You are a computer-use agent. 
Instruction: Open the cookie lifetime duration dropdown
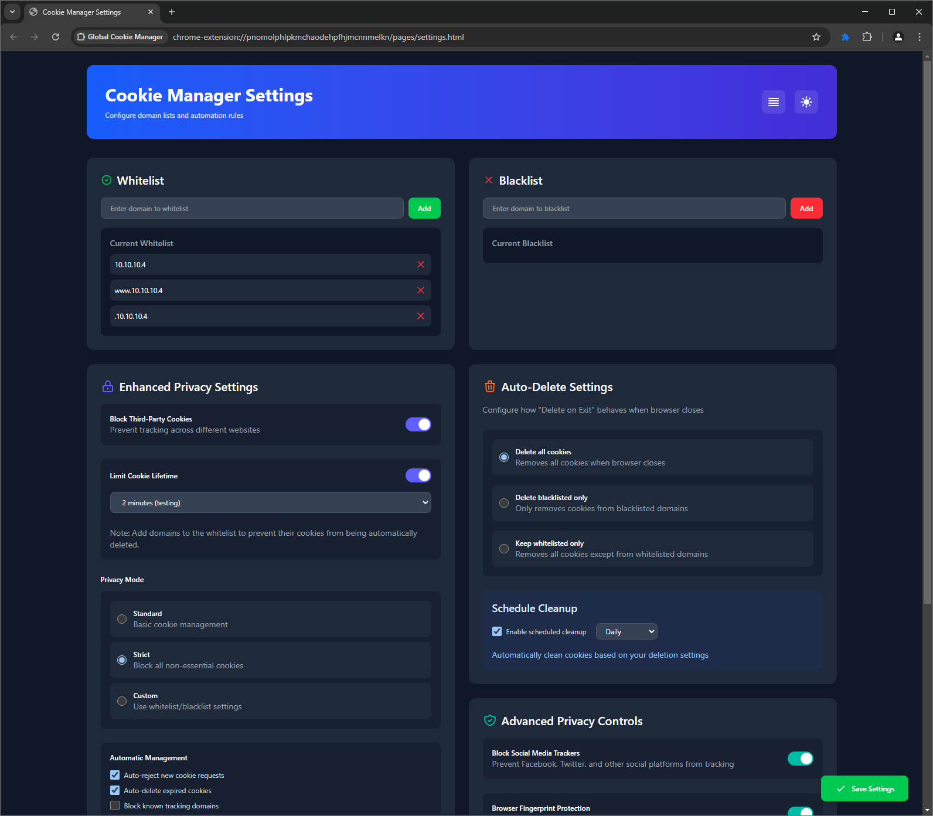270,502
